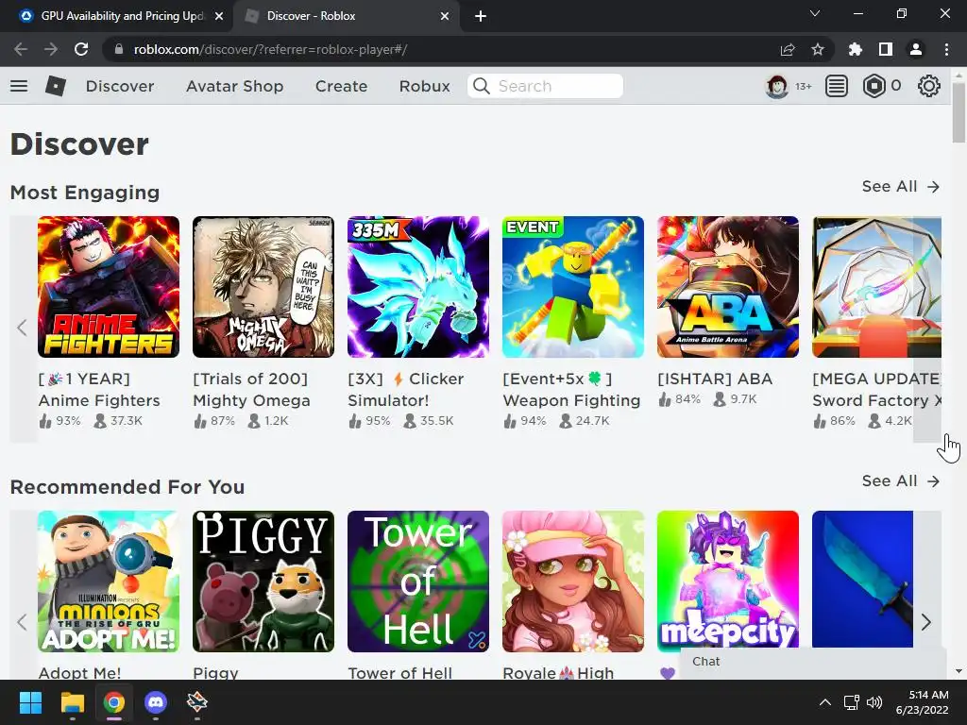Click See All for Most Engaging
The width and height of the screenshot is (967, 725).
click(900, 187)
